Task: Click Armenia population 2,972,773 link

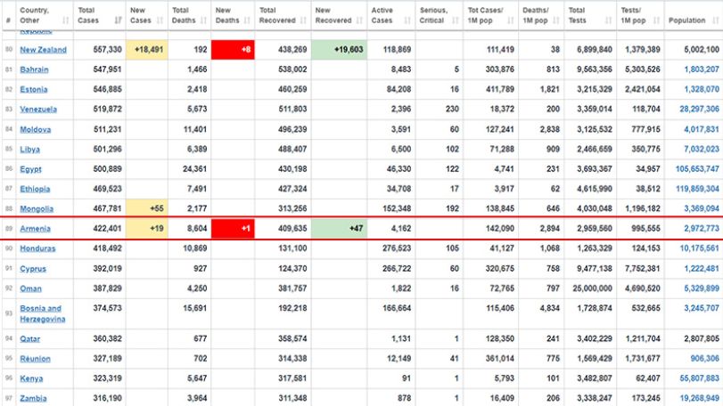Action: 702,229
